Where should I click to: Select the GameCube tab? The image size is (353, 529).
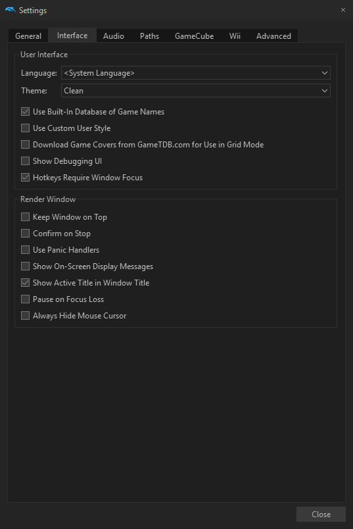coord(194,36)
